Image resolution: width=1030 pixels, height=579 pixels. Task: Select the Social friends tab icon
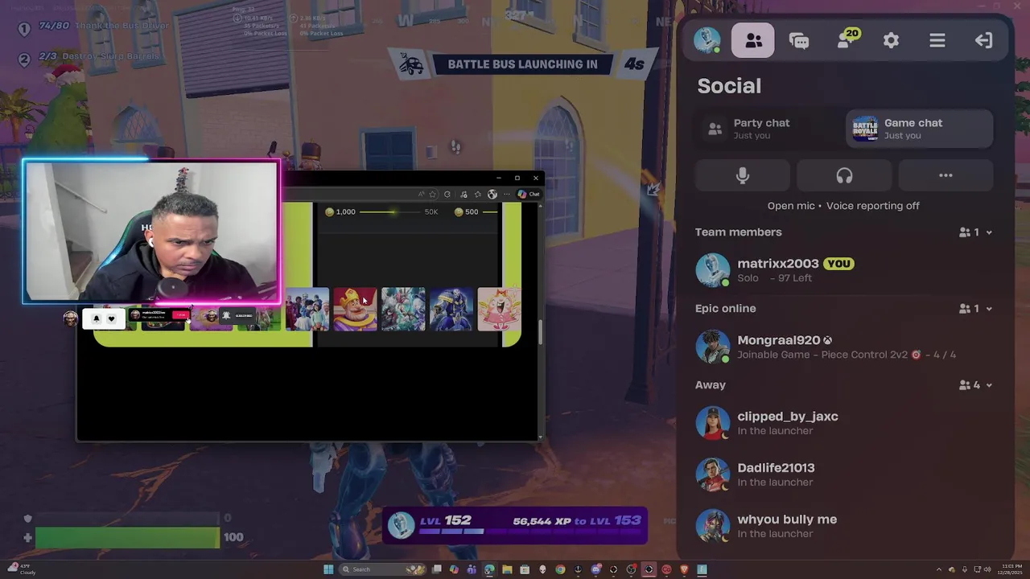pos(753,40)
